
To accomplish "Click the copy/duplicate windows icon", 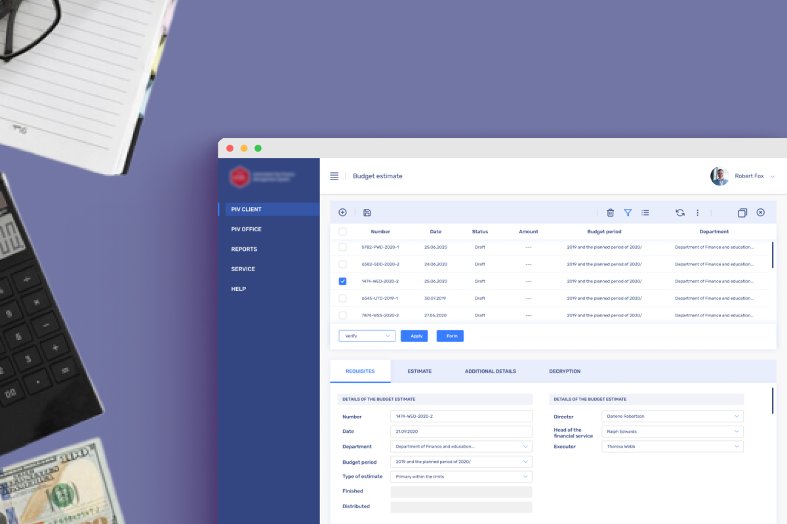I will click(x=742, y=212).
